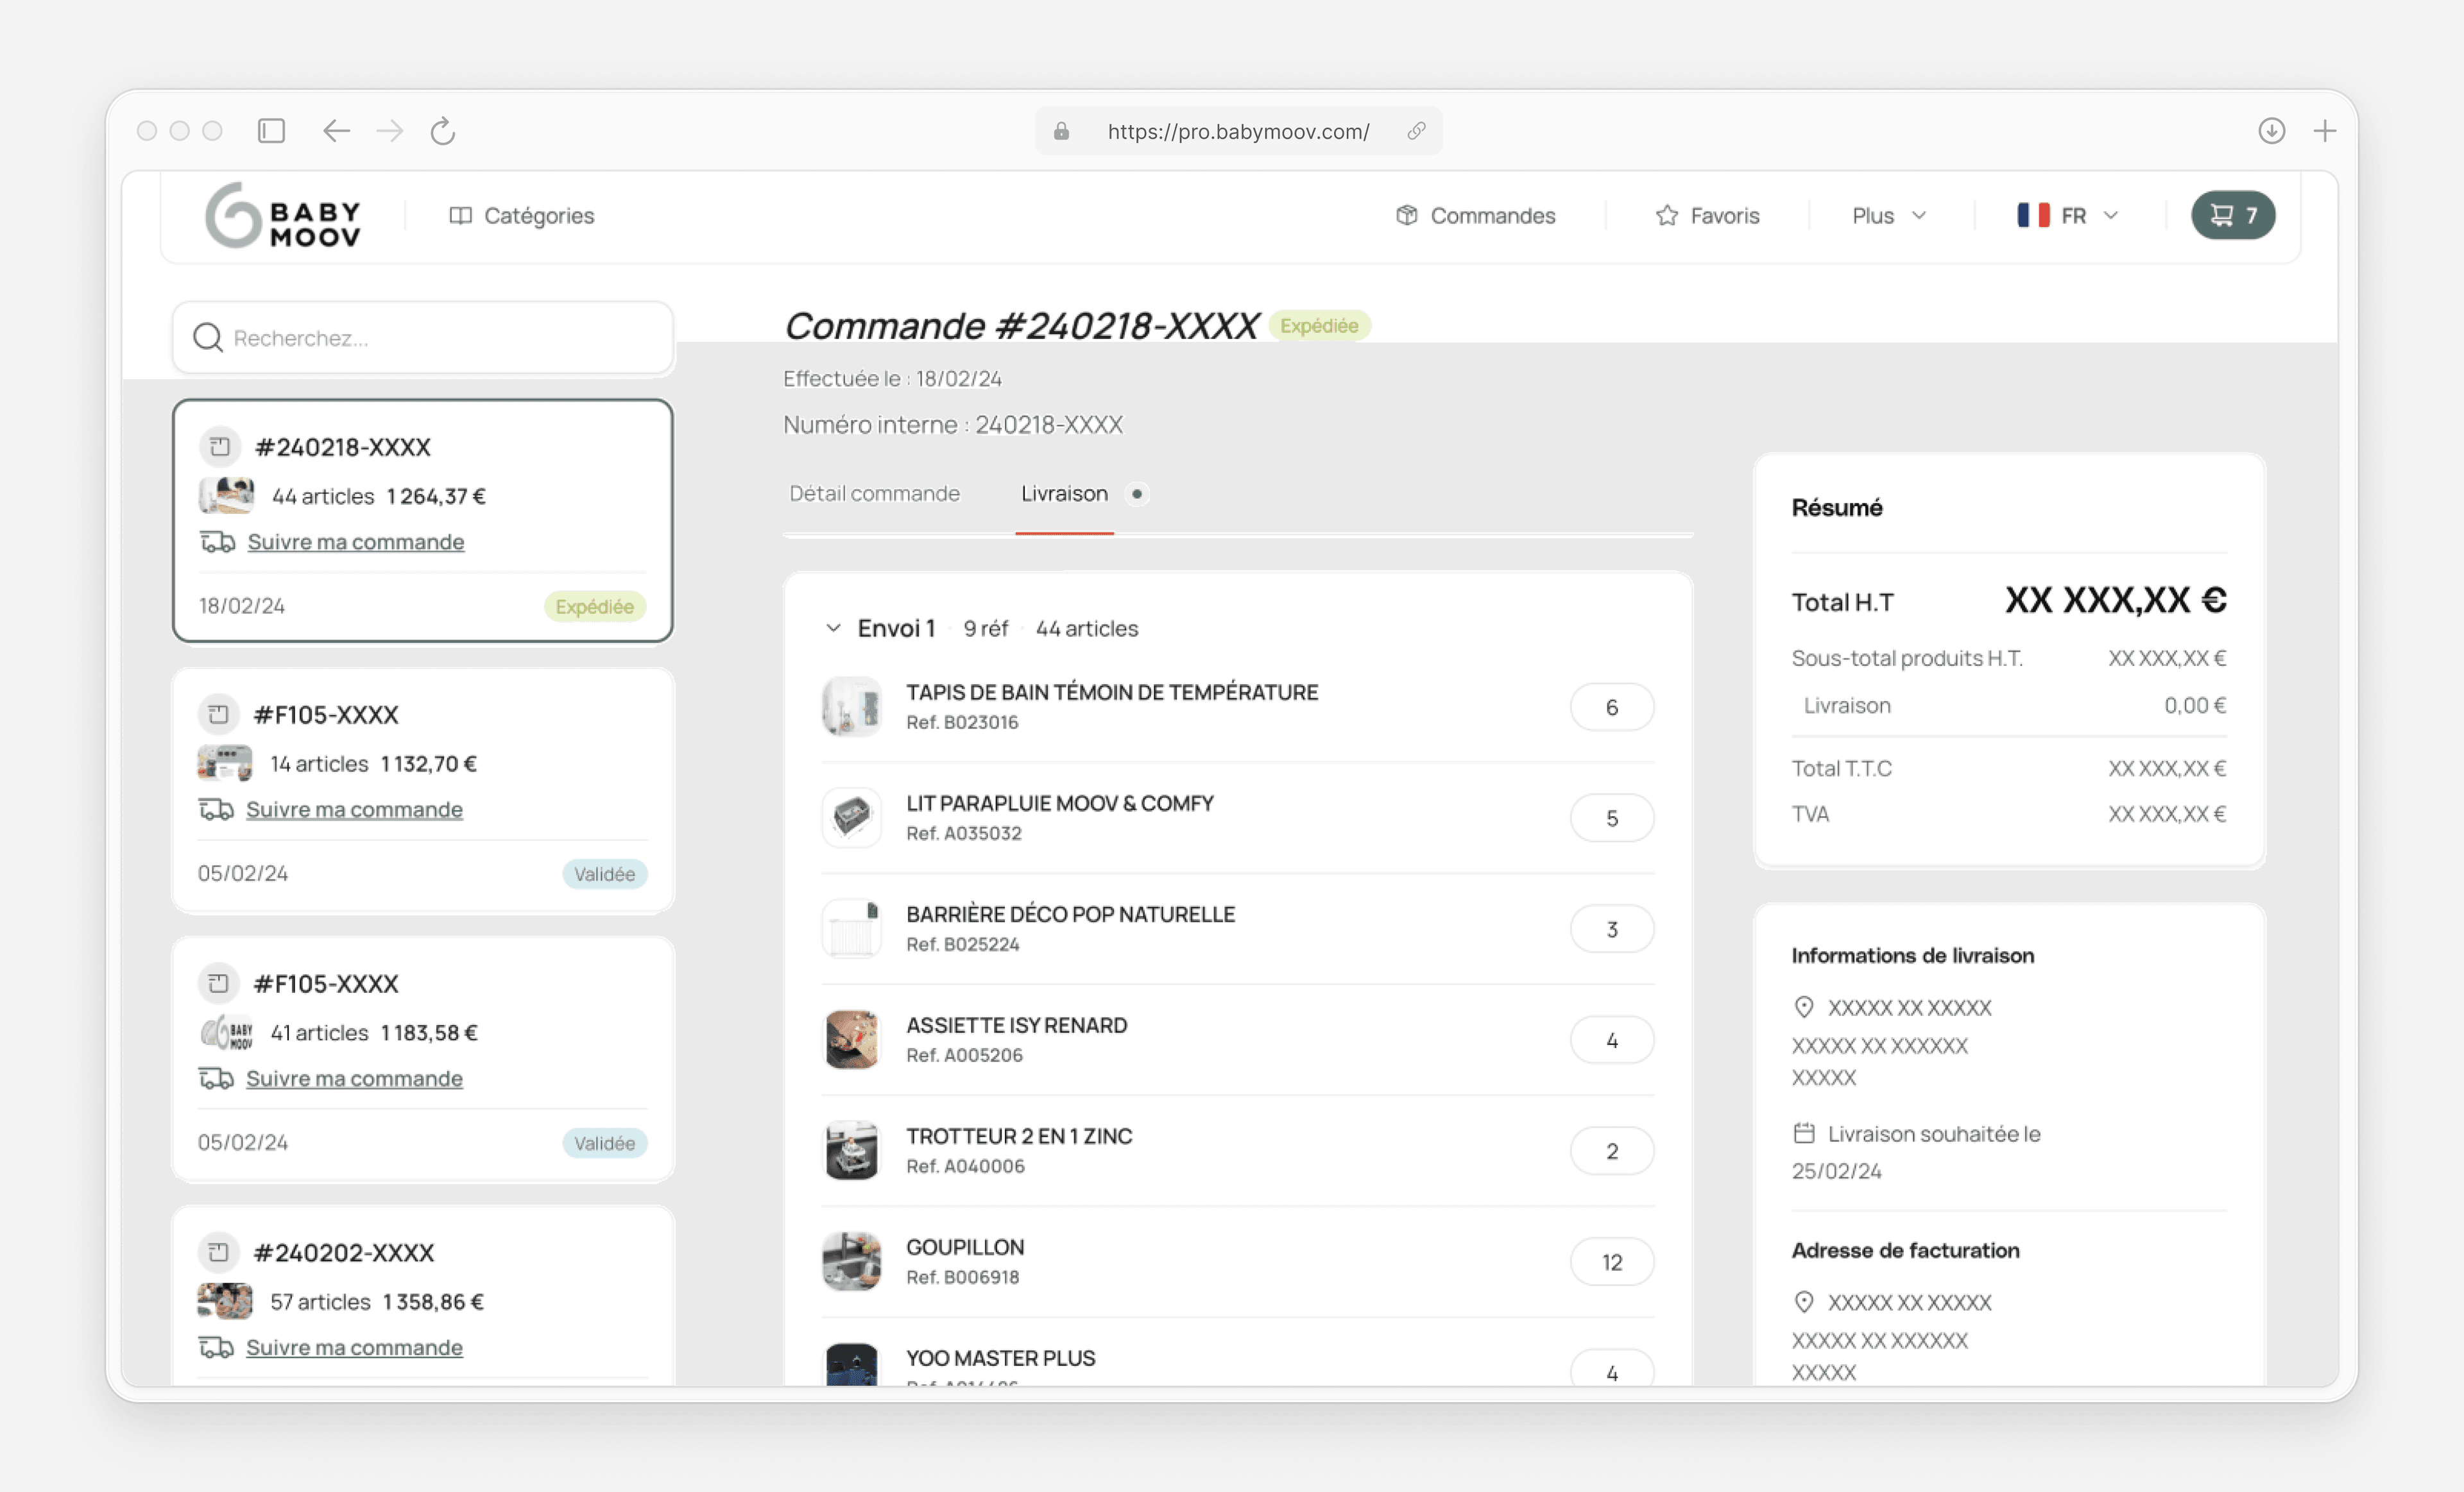Image resolution: width=2464 pixels, height=1492 pixels.
Task: Open the Commandes menu item
Action: 1476,216
